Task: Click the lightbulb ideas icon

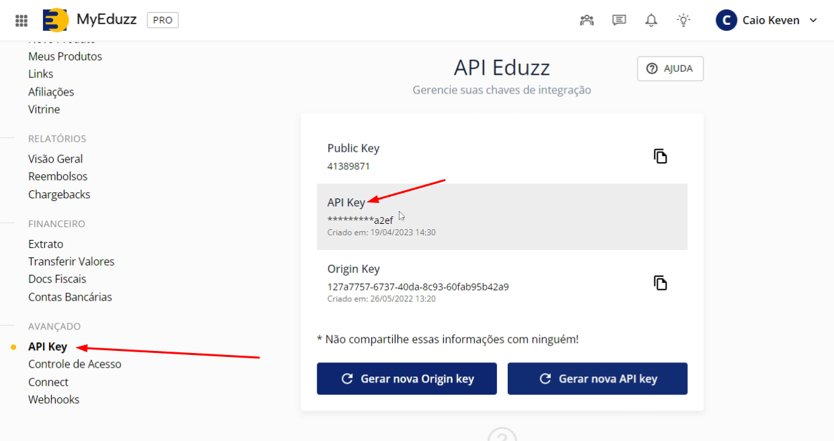Action: point(683,20)
